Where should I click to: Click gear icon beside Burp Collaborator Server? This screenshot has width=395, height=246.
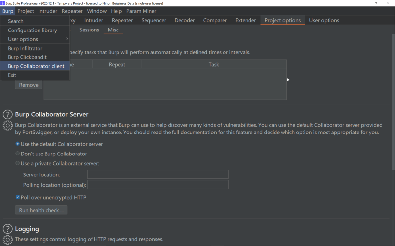click(x=7, y=126)
